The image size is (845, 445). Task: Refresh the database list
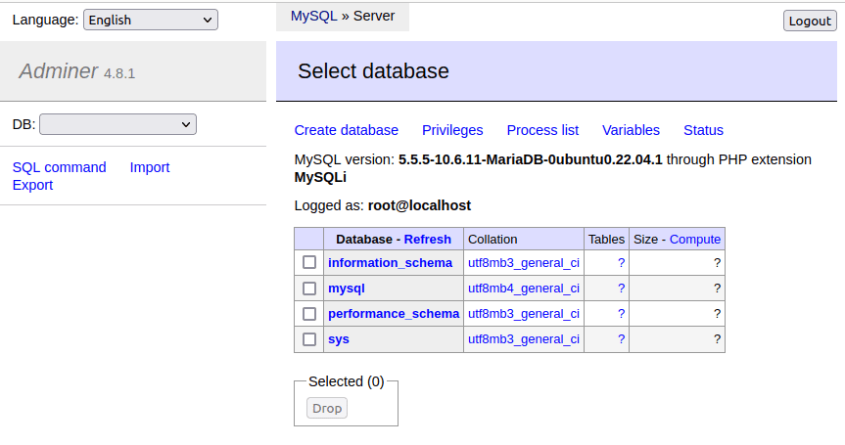pyautogui.click(x=428, y=239)
